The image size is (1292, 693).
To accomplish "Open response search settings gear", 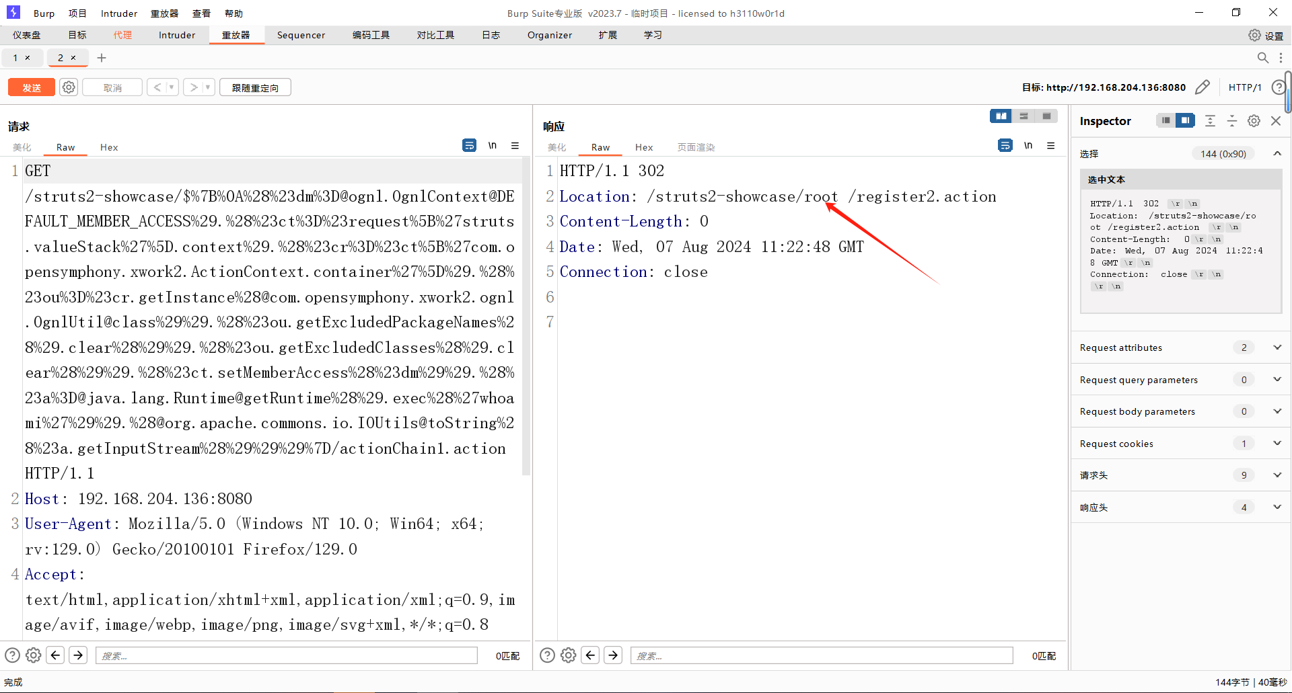I will click(x=569, y=655).
